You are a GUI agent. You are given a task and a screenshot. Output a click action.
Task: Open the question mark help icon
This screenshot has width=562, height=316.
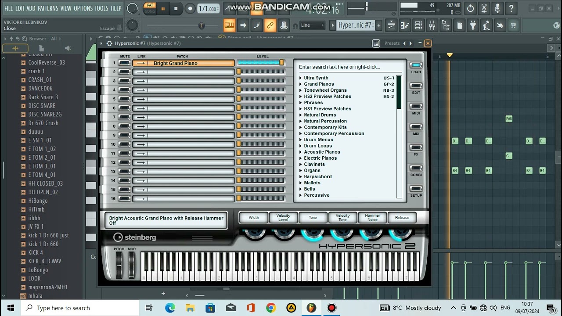click(x=511, y=8)
